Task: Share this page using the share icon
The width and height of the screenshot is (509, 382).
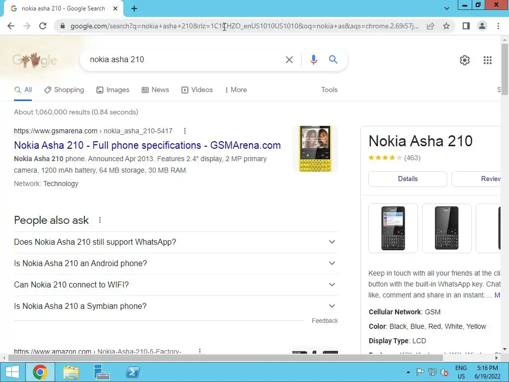Action: 430,26
